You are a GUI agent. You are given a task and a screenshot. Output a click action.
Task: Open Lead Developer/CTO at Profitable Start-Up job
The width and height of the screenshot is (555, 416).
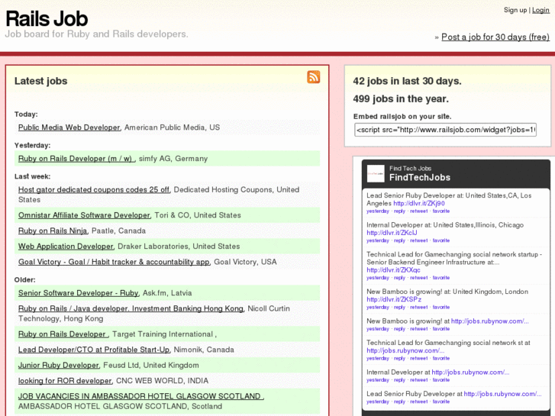click(x=94, y=350)
